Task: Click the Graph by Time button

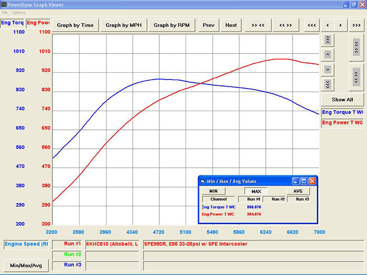Action: click(x=75, y=25)
